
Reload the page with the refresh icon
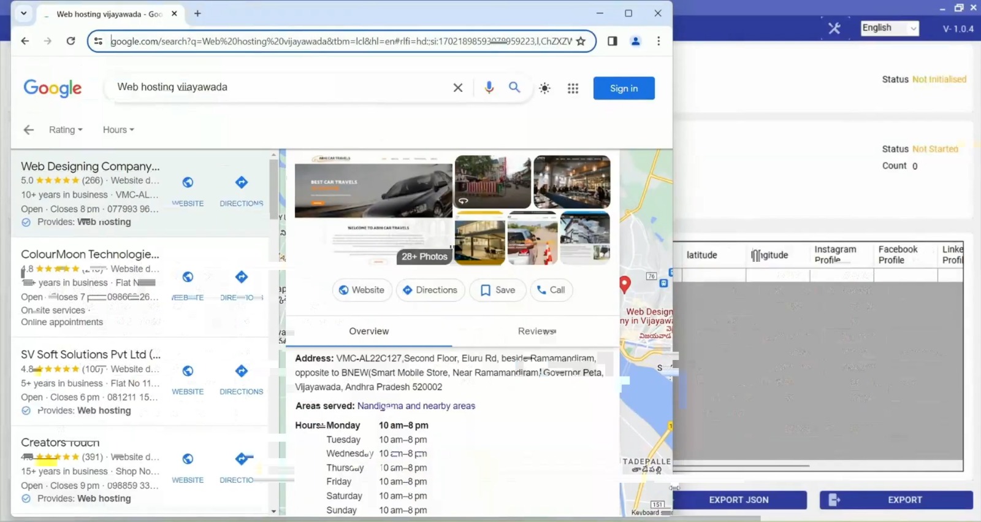pos(71,41)
